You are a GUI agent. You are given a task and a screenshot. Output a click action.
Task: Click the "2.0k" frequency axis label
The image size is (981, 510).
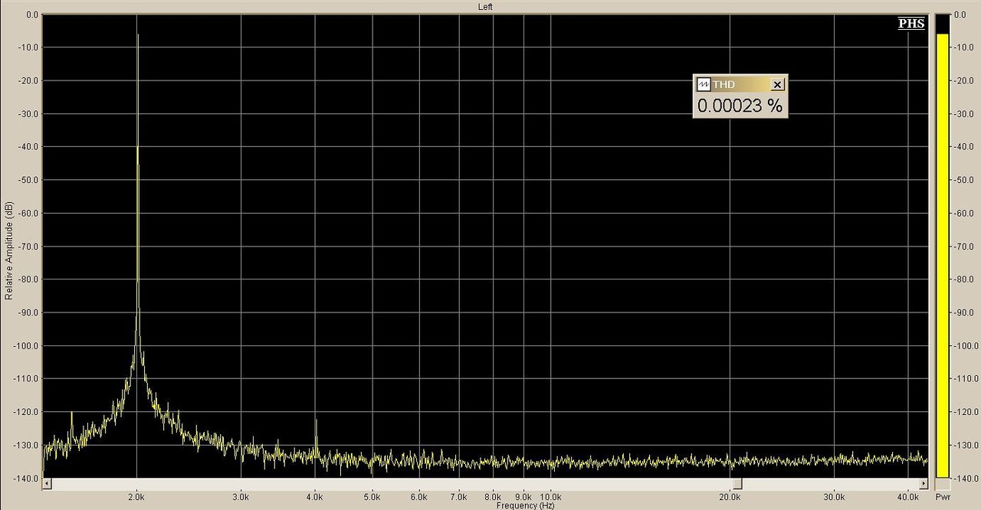(137, 497)
